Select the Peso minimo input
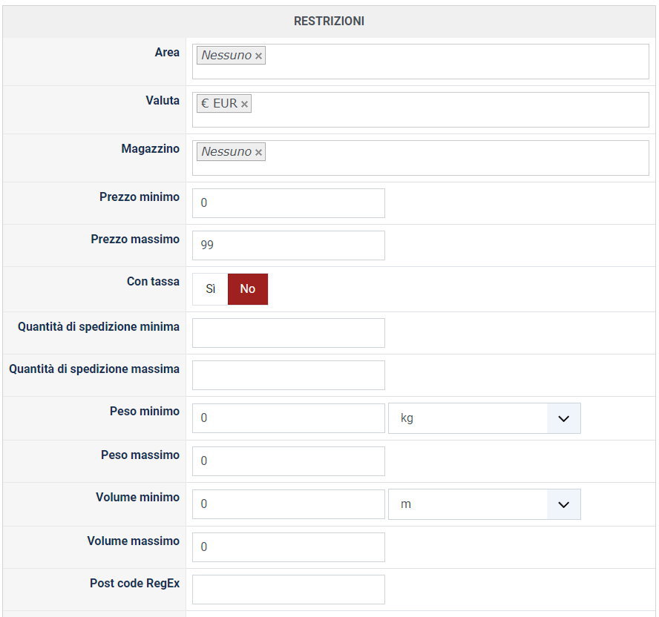 click(x=288, y=418)
